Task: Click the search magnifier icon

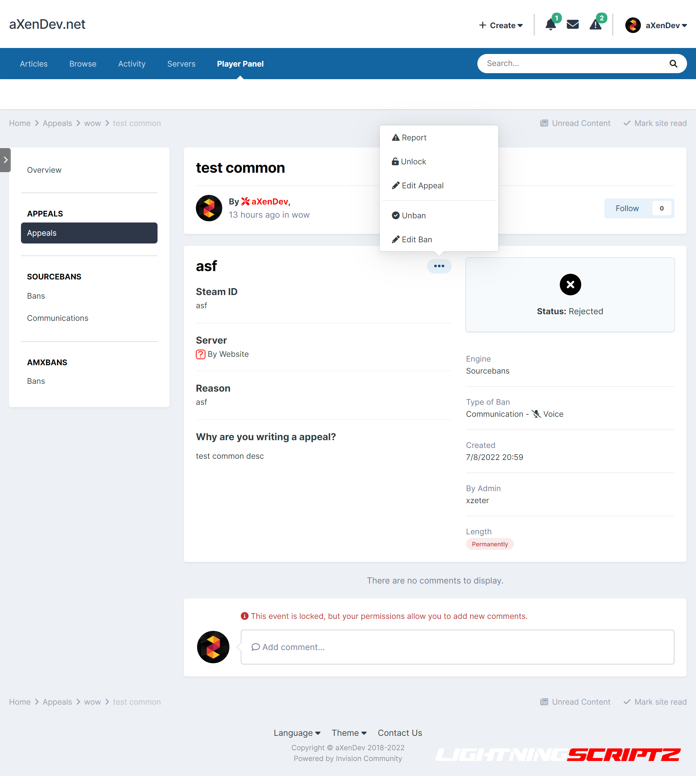Action: pos(673,64)
